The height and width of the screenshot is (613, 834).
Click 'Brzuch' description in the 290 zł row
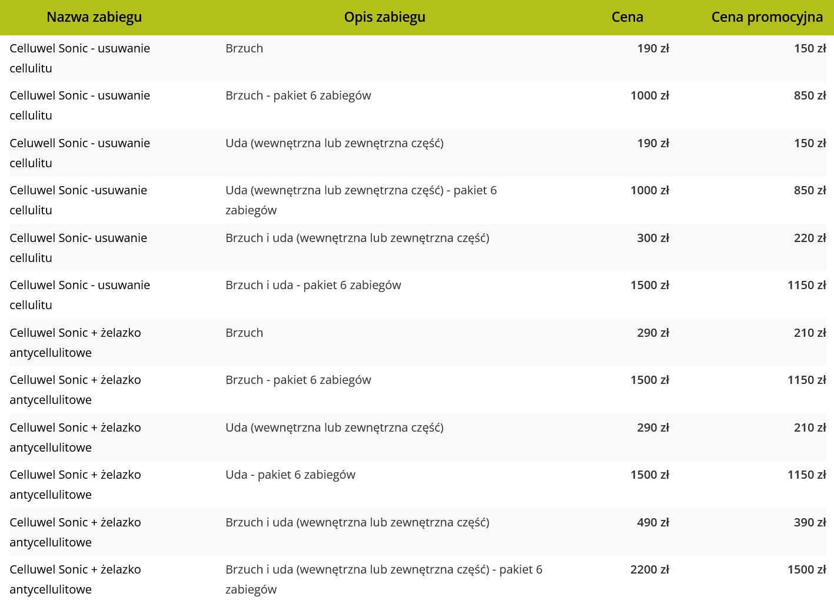244,333
